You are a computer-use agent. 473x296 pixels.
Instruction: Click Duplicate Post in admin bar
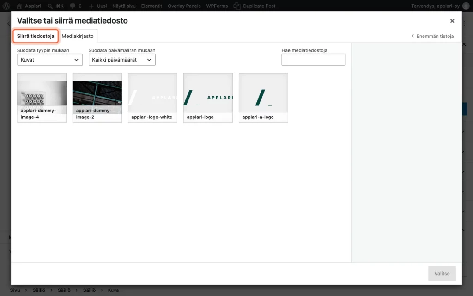click(x=255, y=6)
